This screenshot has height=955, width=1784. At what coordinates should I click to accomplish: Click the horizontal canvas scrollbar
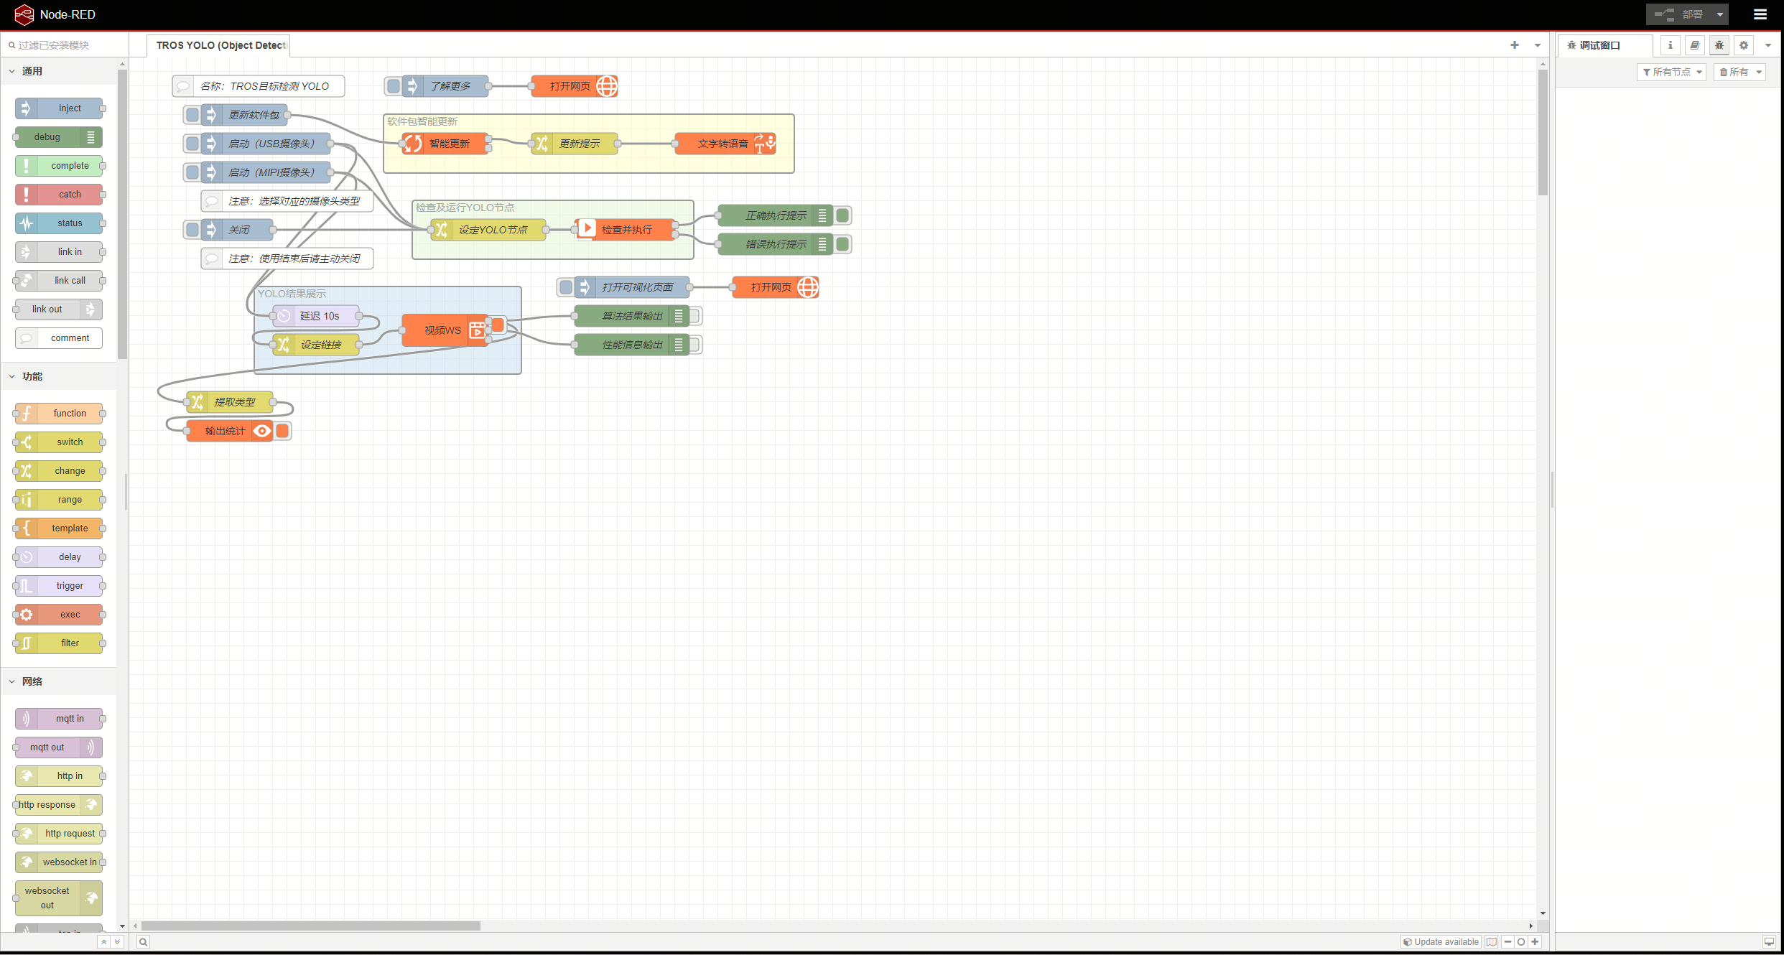[311, 926]
